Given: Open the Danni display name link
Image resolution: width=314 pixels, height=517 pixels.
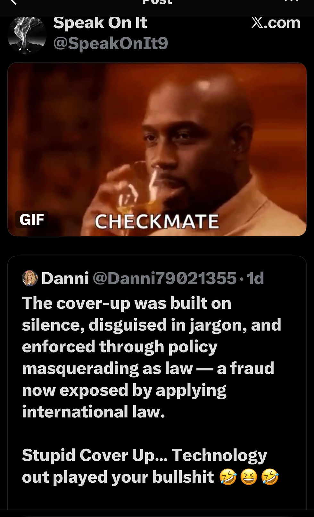Looking at the screenshot, I should [x=65, y=278].
